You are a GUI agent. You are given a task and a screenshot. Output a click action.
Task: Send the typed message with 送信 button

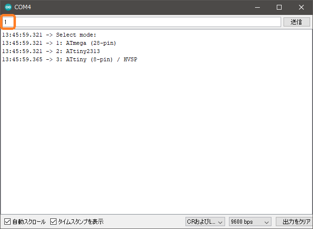[297, 22]
